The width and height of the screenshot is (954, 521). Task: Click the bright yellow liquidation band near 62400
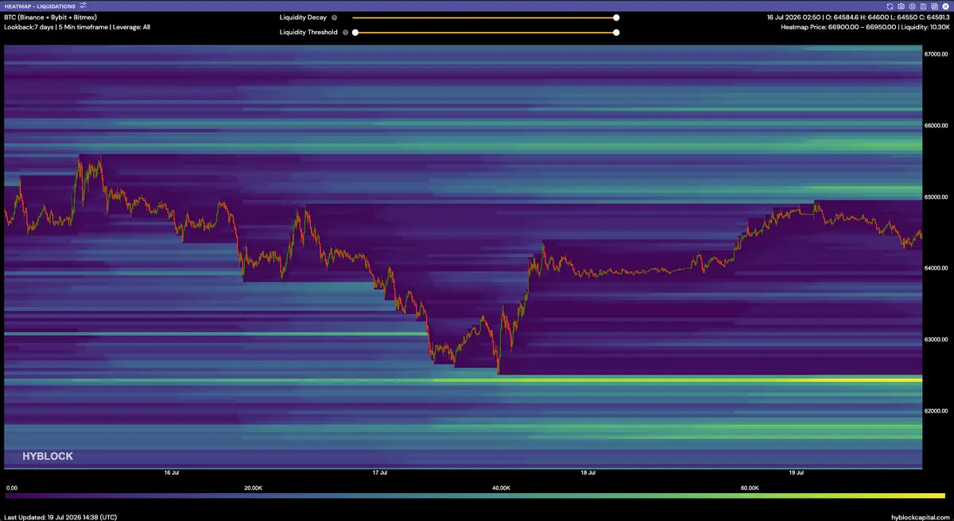[x=677, y=380]
